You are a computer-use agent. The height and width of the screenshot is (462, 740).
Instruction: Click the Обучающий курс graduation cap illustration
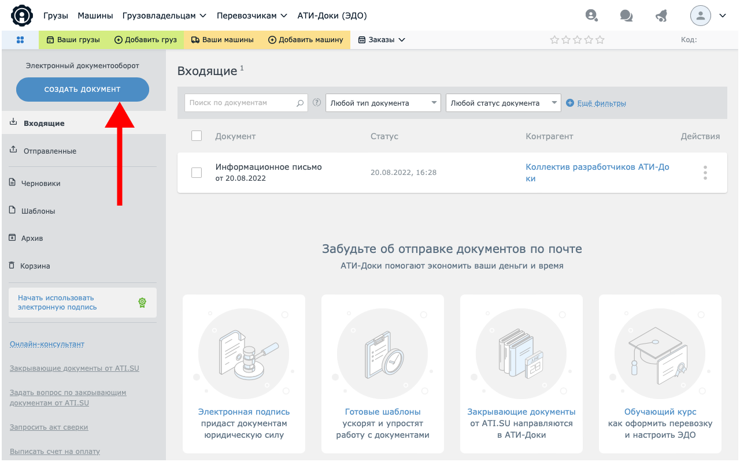(x=660, y=353)
